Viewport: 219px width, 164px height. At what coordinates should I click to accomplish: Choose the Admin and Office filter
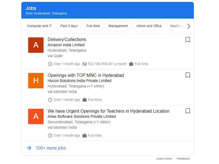(x=149, y=26)
